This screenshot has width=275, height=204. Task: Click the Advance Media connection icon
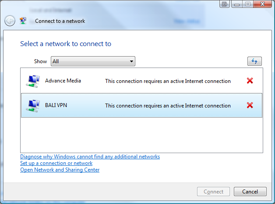pos(33,81)
